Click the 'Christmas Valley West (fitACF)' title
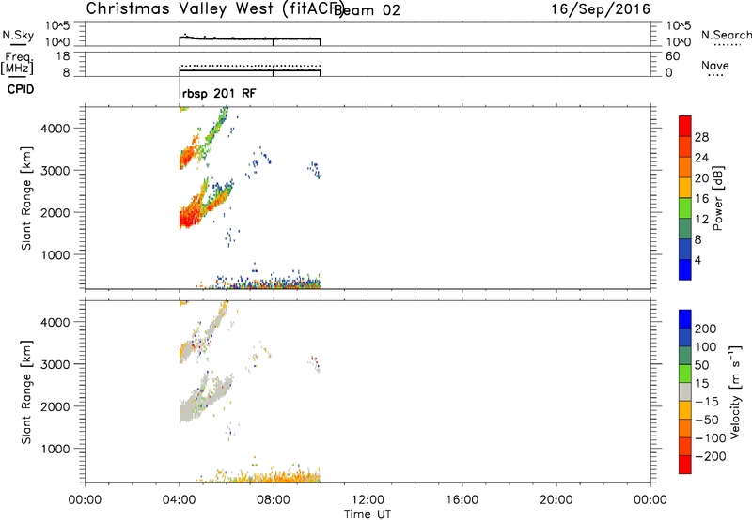 coord(215,9)
